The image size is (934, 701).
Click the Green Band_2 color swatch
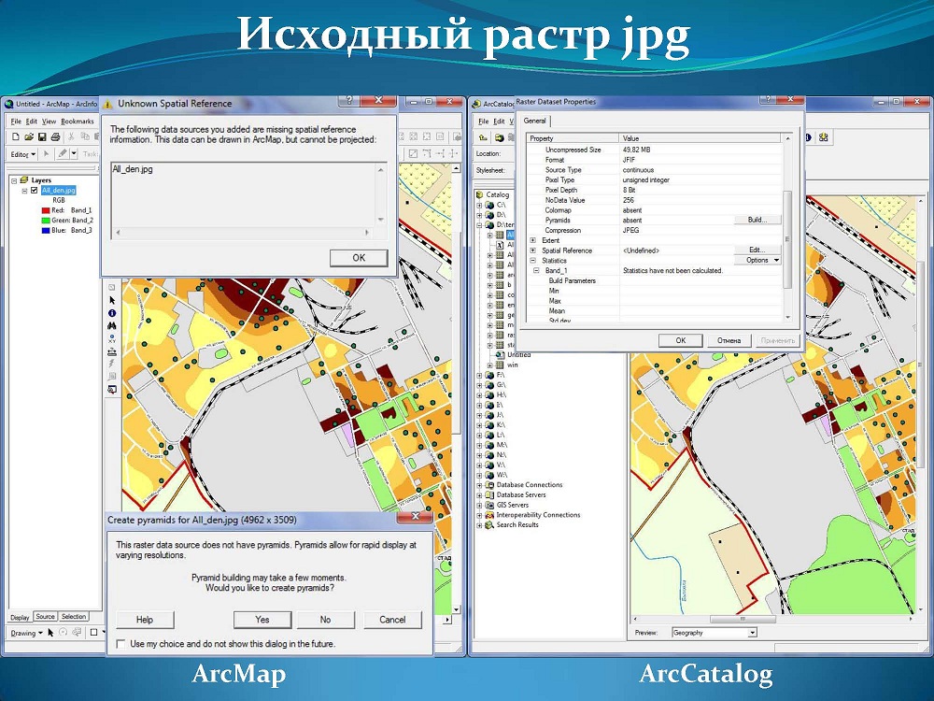[45, 221]
